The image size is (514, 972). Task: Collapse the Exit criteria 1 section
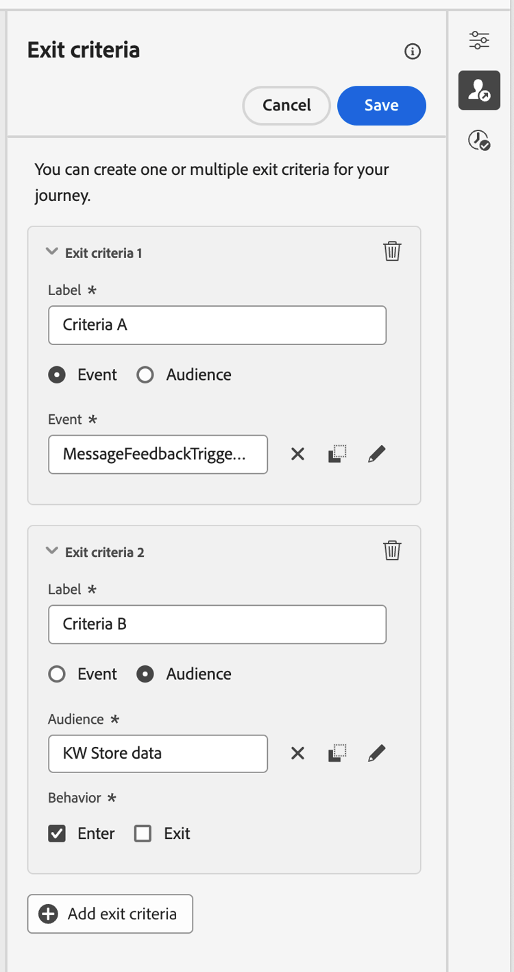click(x=51, y=252)
